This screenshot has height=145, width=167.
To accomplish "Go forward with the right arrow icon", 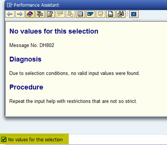I will click(x=20, y=14).
